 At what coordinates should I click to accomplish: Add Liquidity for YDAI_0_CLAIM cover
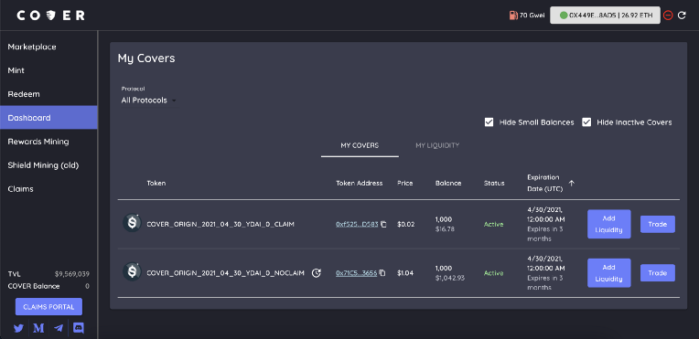pos(609,224)
